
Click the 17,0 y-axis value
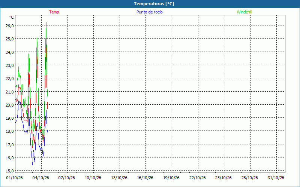click(10, 145)
